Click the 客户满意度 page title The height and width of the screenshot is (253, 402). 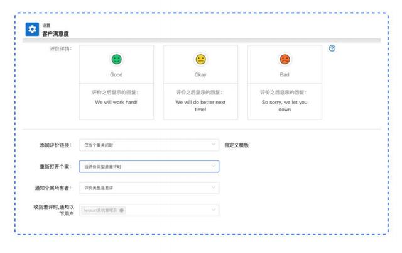(56, 33)
